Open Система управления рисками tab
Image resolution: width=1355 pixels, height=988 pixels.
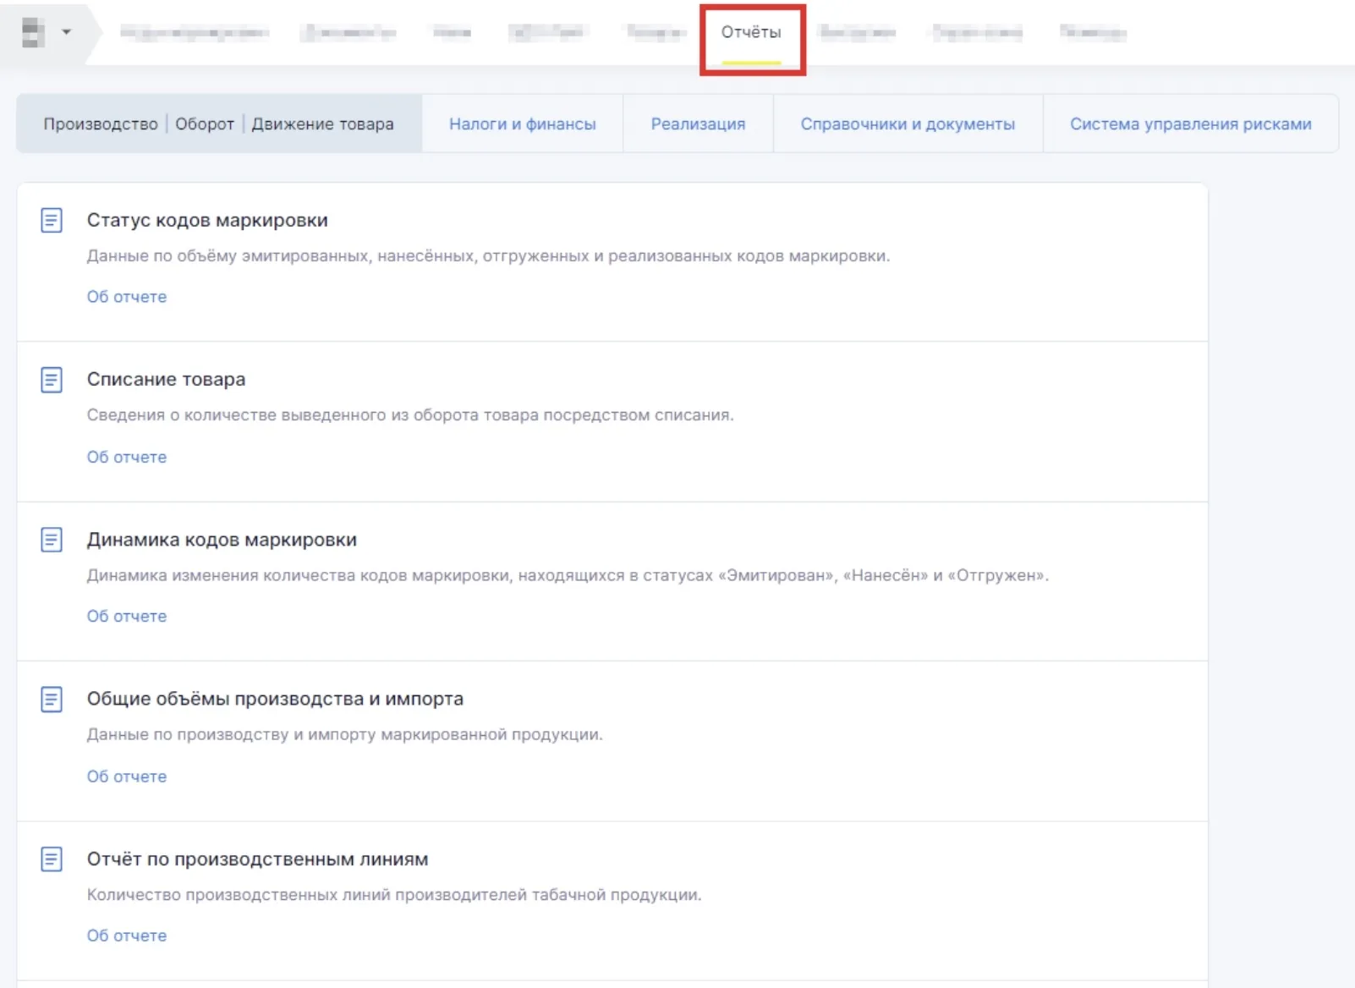tap(1190, 124)
